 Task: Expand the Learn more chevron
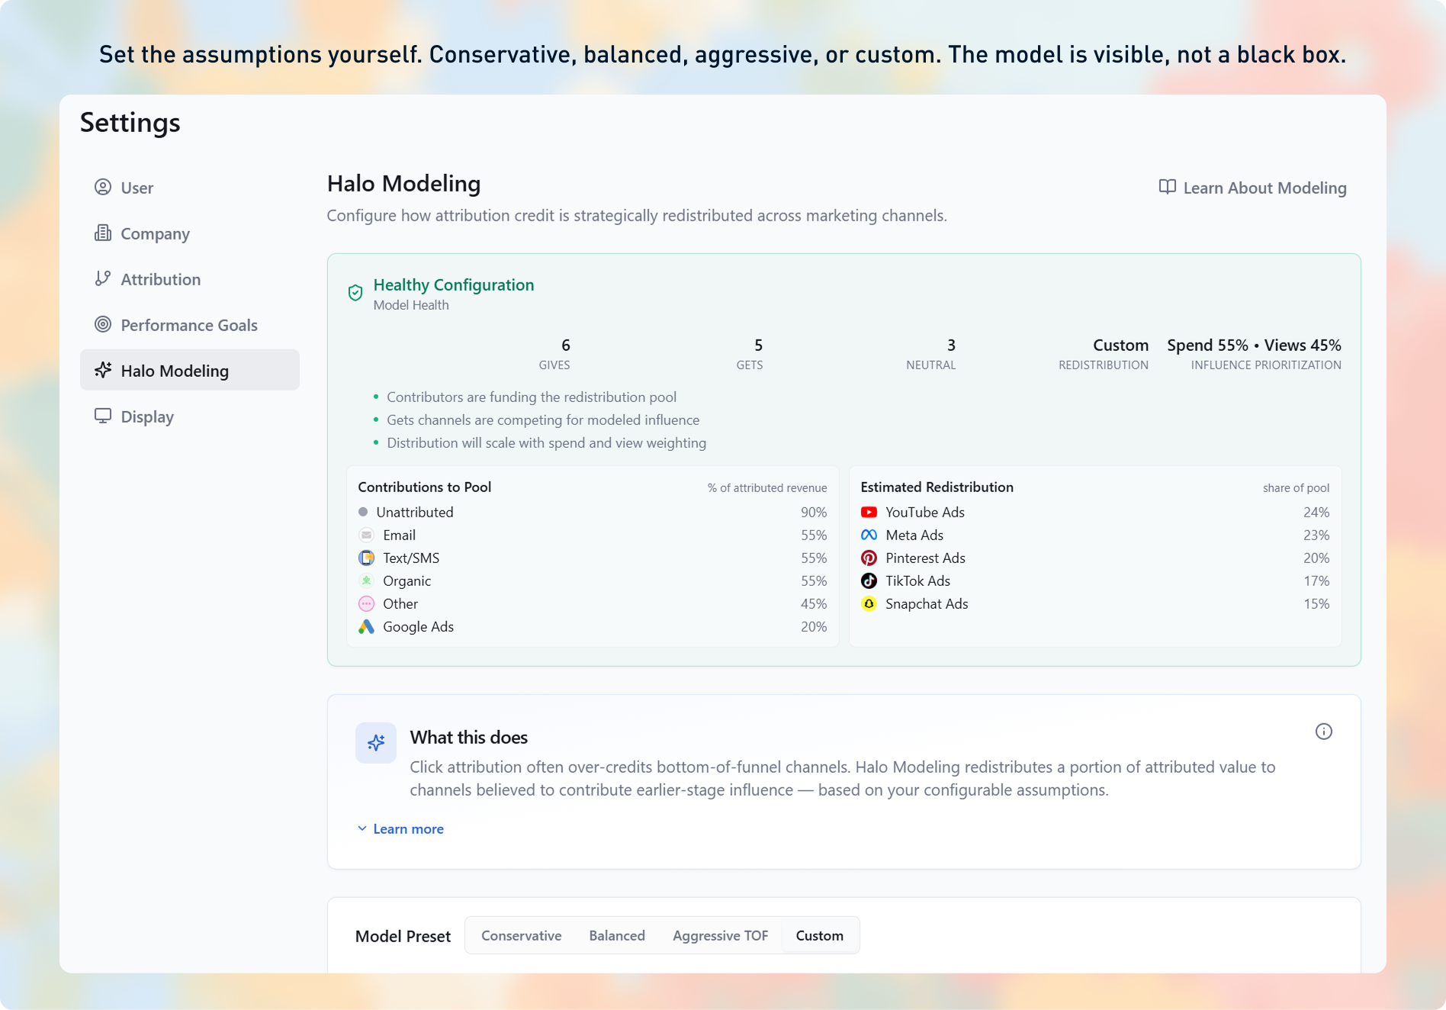362,828
